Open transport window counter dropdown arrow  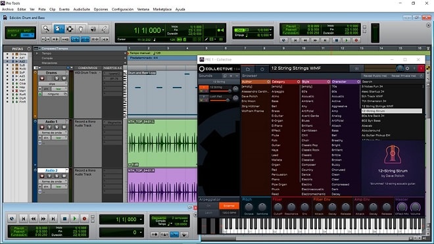click(141, 220)
